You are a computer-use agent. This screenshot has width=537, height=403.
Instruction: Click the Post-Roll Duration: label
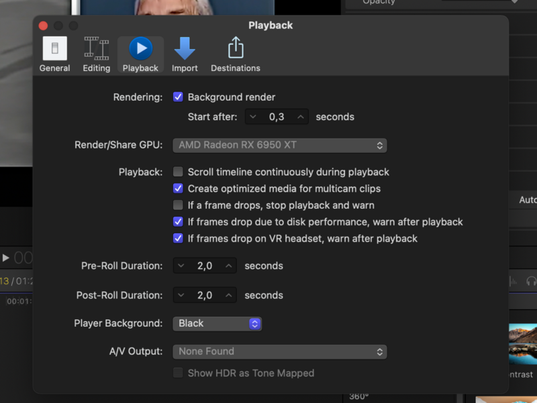coord(119,295)
